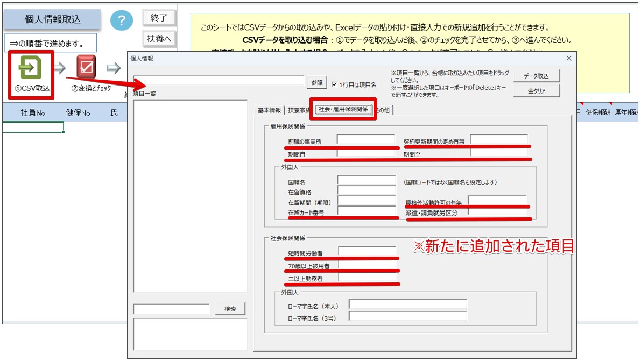Click the 項目一覧 list box
Image resolution: width=641 pixels, height=362 pixels.
[x=190, y=196]
